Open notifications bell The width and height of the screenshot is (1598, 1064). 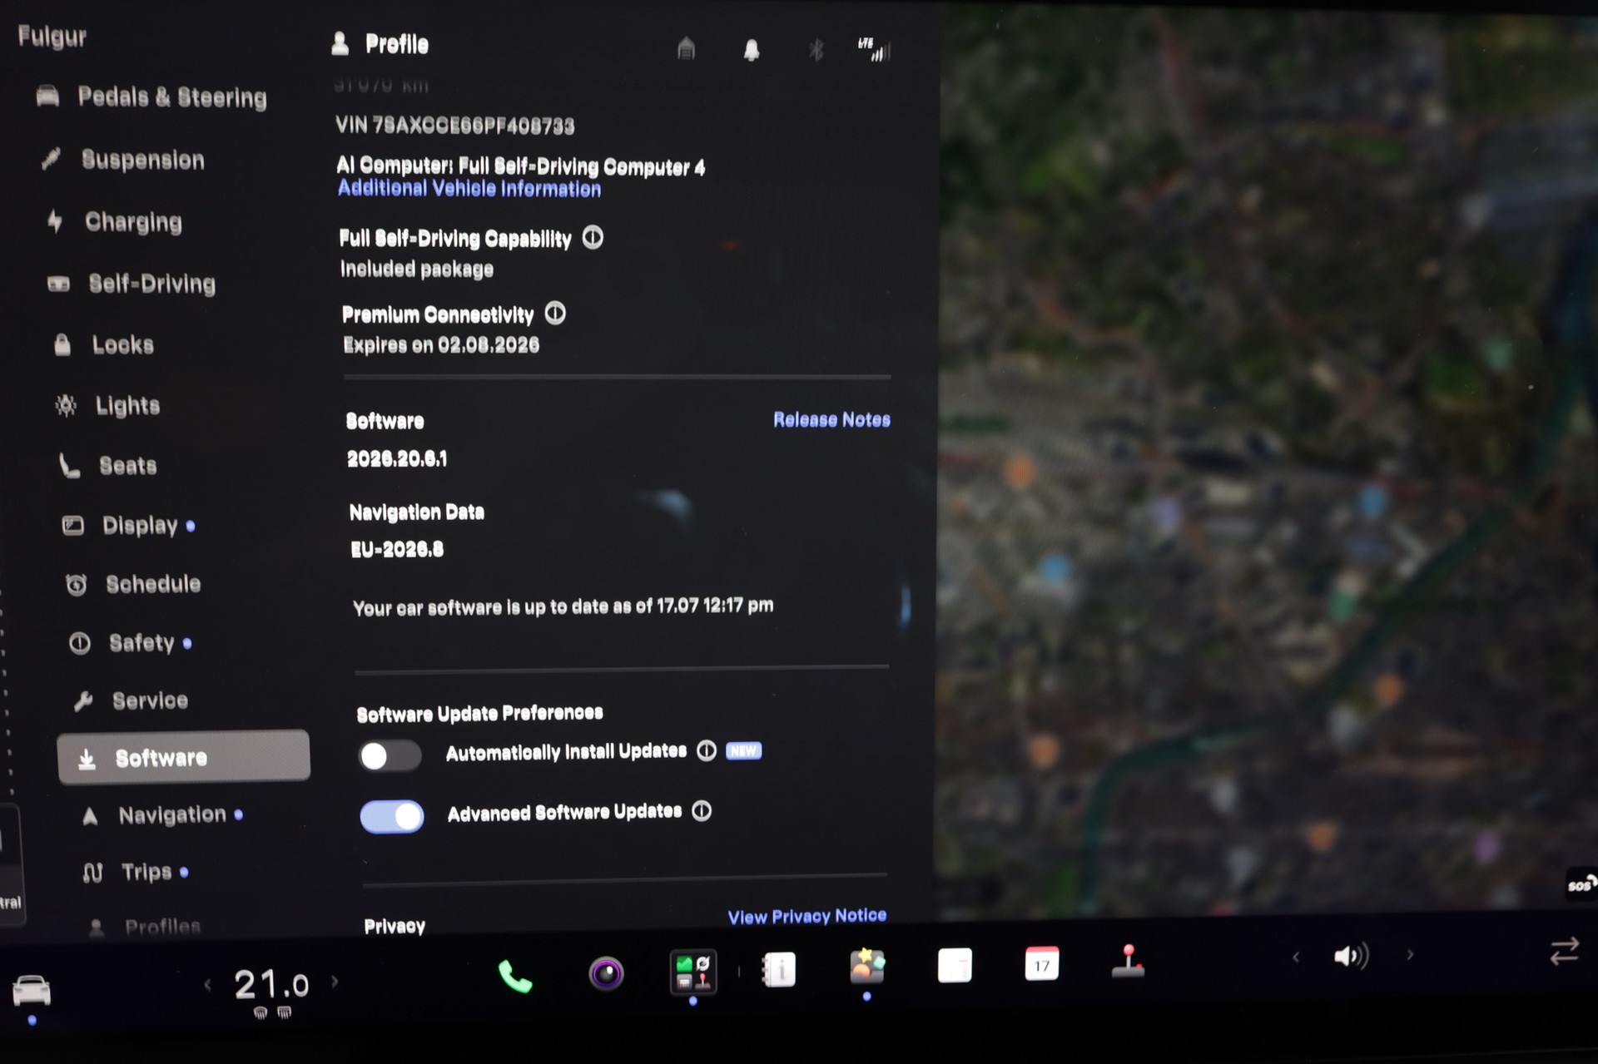[751, 50]
